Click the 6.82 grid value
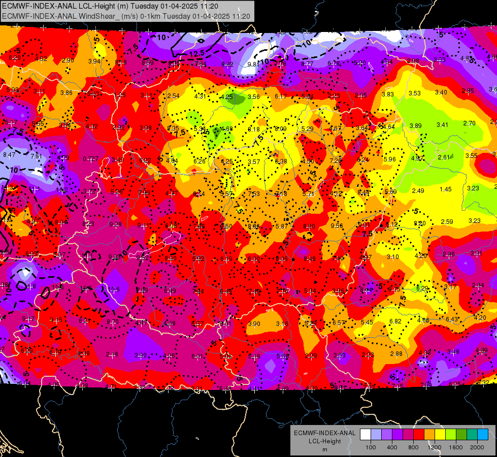 (395, 321)
